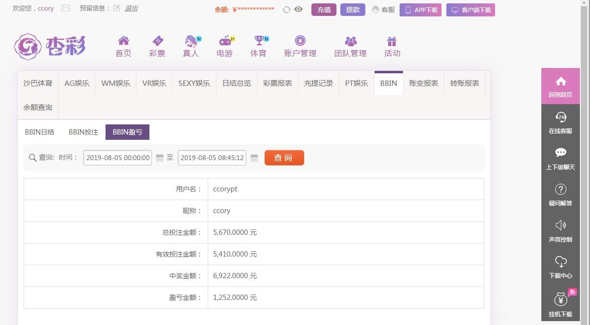The width and height of the screenshot is (590, 325).
Task: Open 在线客服 in right sidebar
Action: pos(560,122)
